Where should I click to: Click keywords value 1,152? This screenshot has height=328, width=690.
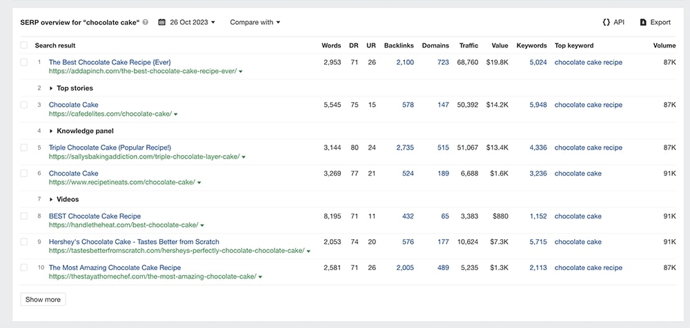538,216
